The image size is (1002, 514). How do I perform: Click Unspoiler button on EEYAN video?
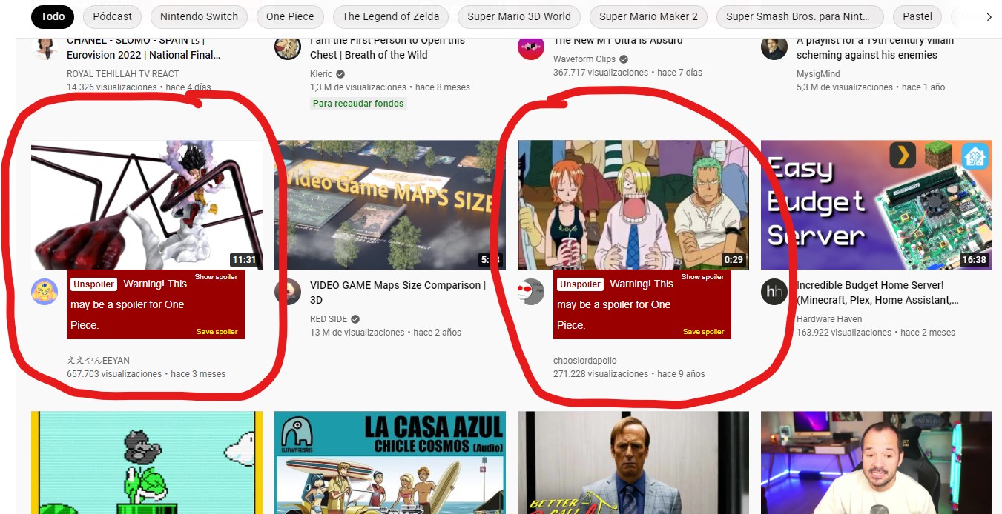tap(94, 284)
